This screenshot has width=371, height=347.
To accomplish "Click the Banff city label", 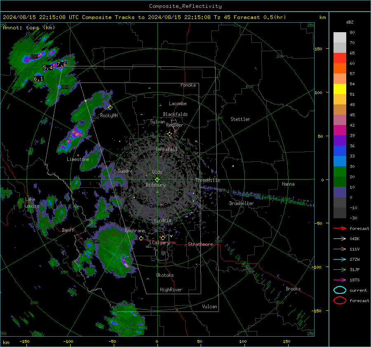I will tap(68, 230).
